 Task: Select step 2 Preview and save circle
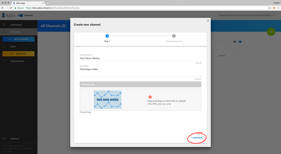click(x=174, y=36)
